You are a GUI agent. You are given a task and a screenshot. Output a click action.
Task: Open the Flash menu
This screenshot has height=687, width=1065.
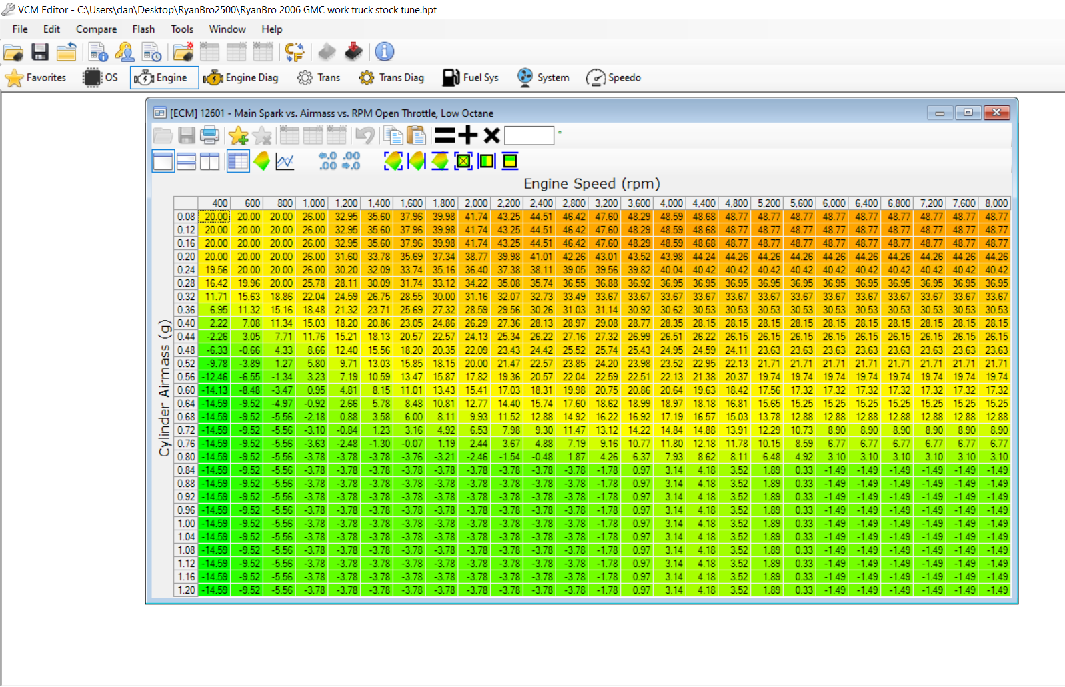[143, 29]
